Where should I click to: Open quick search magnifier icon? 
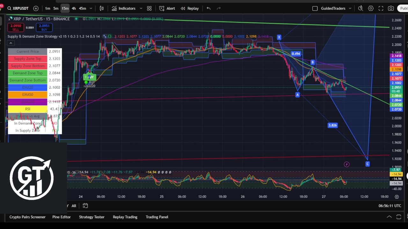coord(361,8)
